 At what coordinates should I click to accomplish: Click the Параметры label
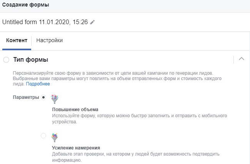pos(26,97)
